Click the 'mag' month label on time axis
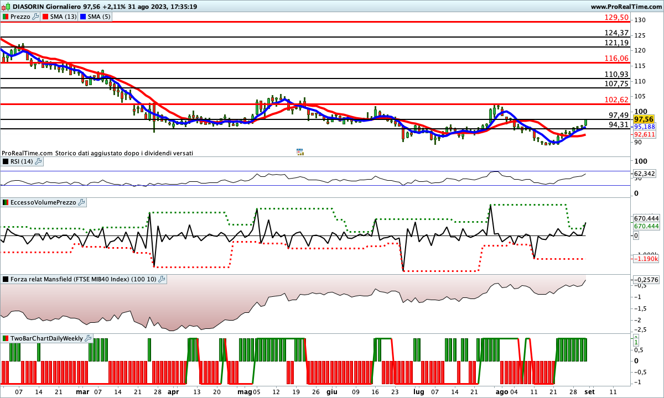Image resolution: width=664 pixels, height=398 pixels. coord(245,391)
